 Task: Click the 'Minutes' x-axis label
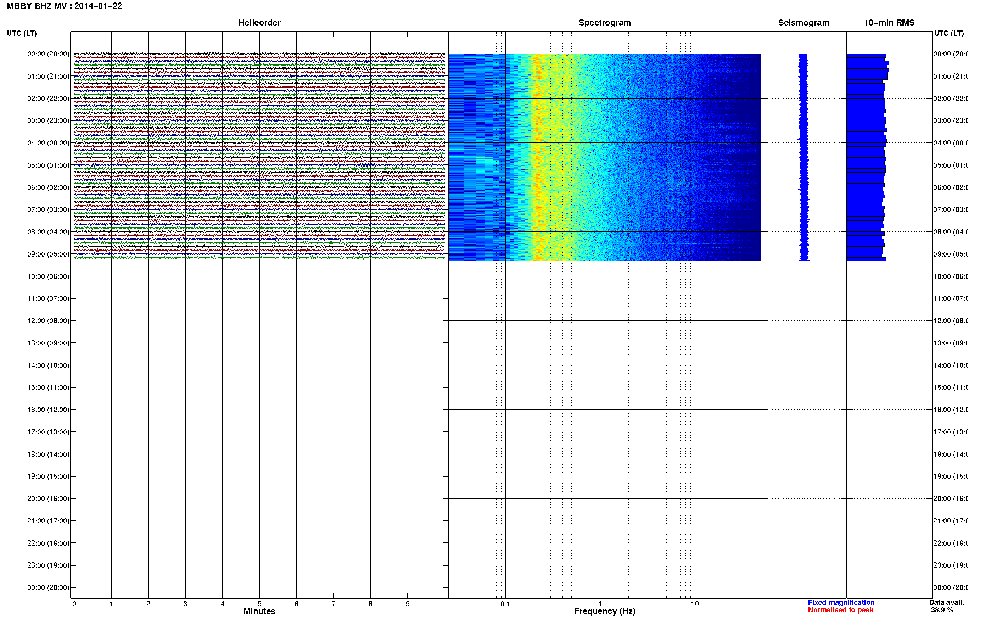coord(259,611)
